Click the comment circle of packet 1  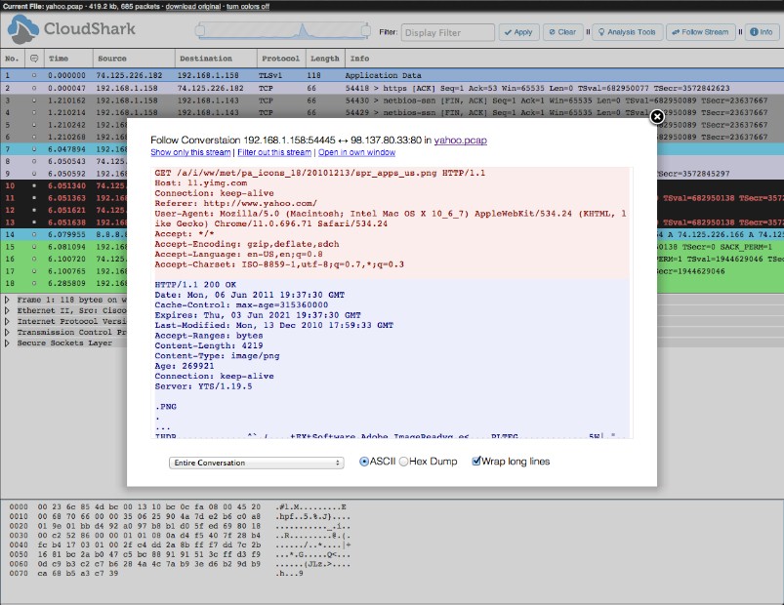pyautogui.click(x=34, y=75)
